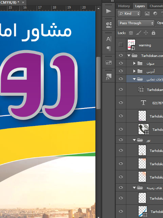Hide the 0217878 text layer
163x218 pixels.
pos(121,103)
